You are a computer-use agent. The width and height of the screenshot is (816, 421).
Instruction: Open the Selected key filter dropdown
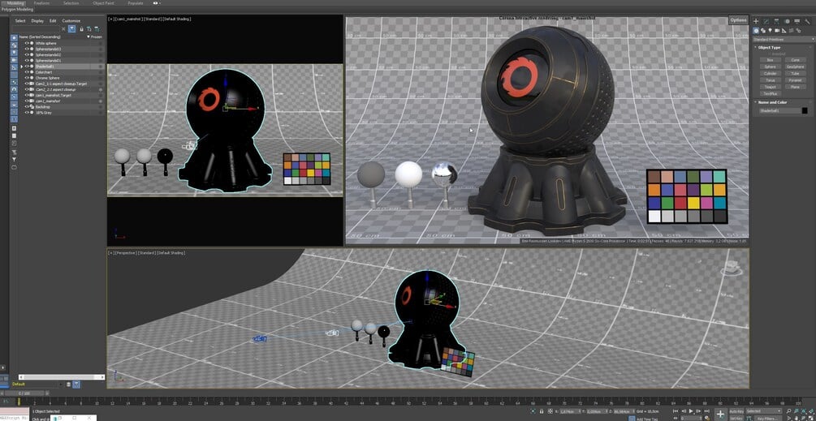[x=764, y=411]
